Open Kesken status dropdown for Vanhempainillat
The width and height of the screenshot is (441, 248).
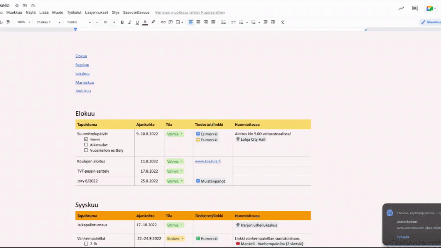click(175, 238)
